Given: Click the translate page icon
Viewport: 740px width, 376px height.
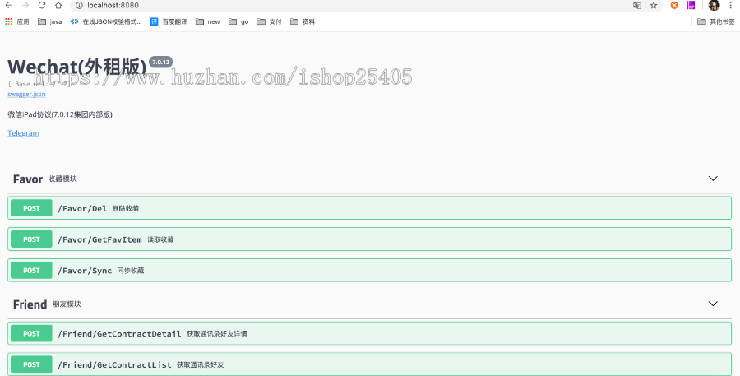Looking at the screenshot, I should (x=636, y=5).
